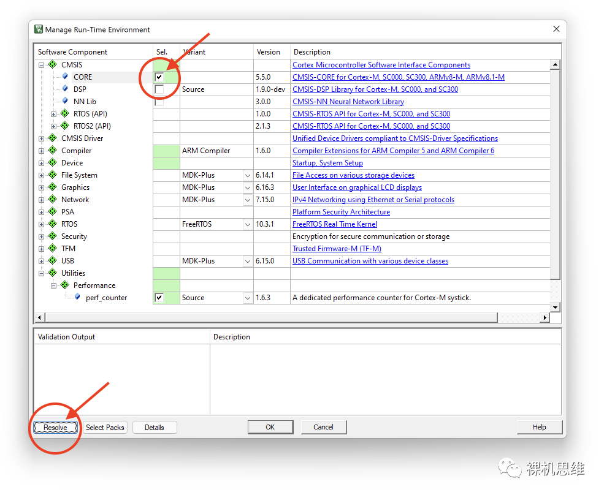Uncheck the perf_counter checkbox
Screen dimensions: 604x495
159,298
